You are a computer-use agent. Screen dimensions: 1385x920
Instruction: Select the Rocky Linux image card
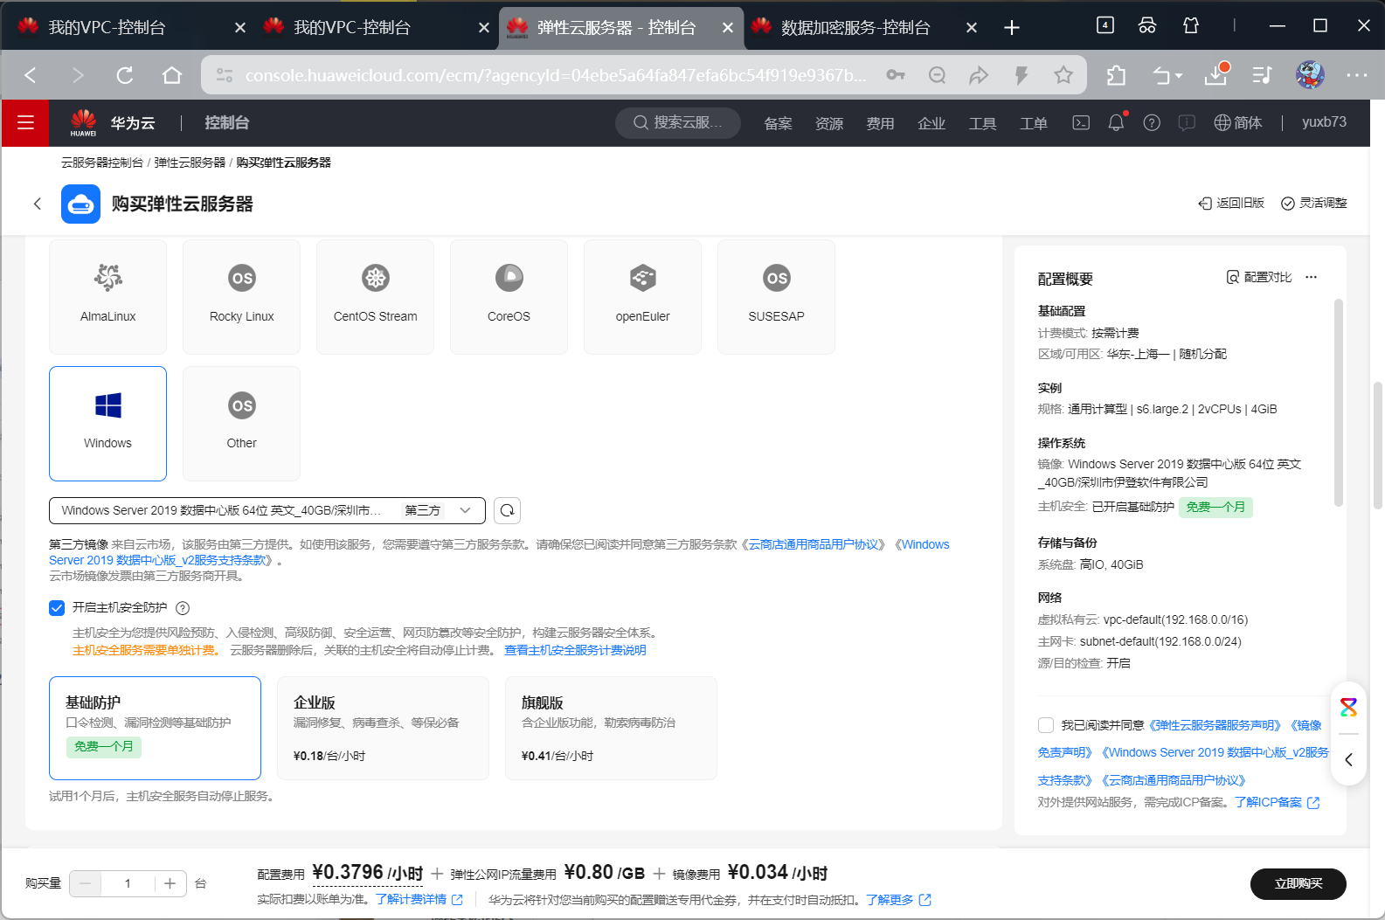(241, 297)
